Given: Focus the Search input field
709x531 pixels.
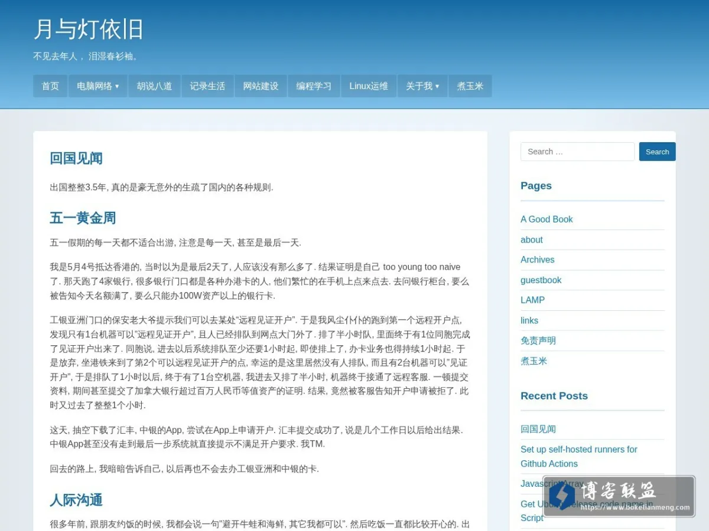Looking at the screenshot, I should (577, 152).
